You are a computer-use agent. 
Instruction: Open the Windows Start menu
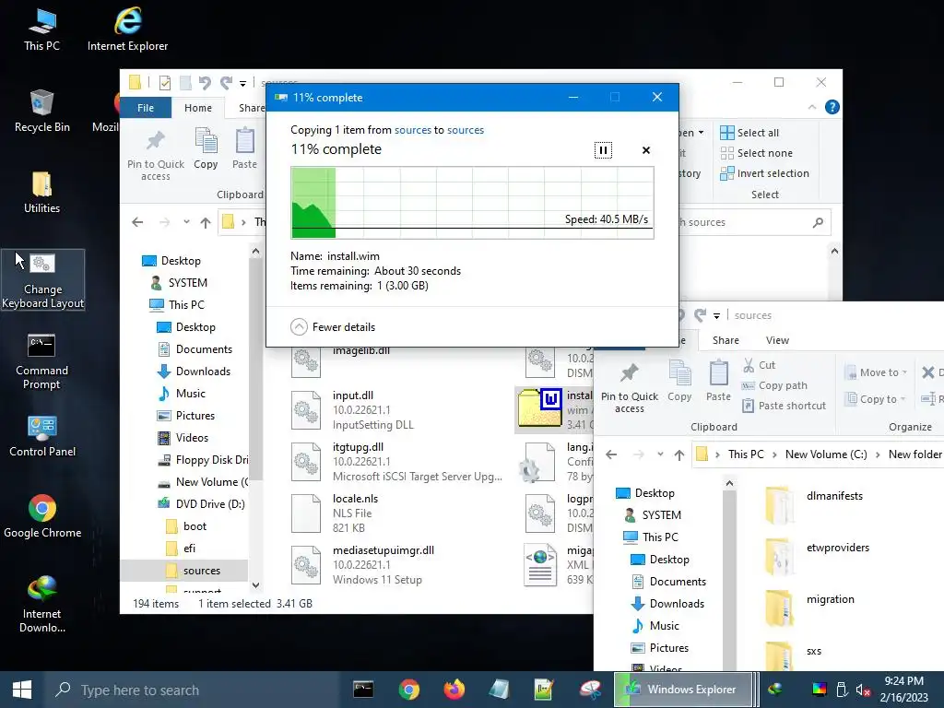pyautogui.click(x=22, y=690)
